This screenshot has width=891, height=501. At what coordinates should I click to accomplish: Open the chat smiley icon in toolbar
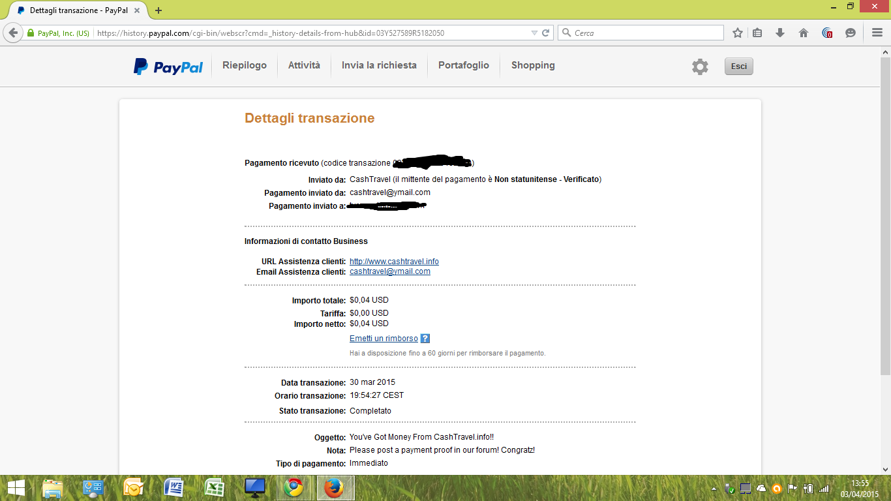(x=851, y=33)
